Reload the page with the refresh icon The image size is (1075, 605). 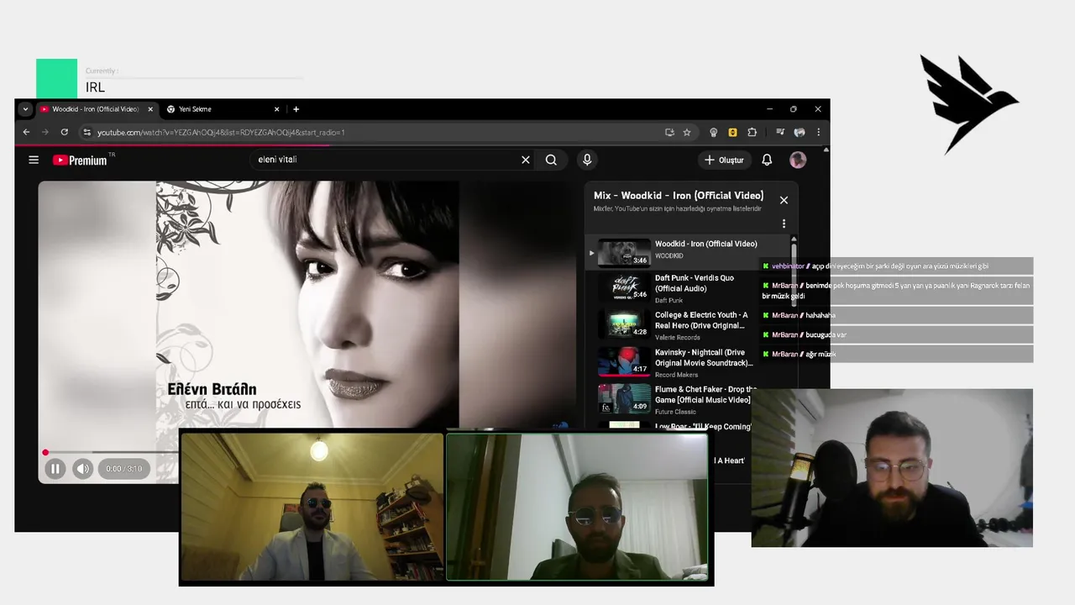[64, 132]
